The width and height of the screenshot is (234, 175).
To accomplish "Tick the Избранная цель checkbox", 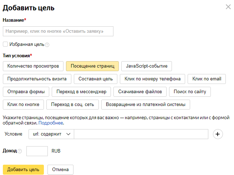I will click(5, 44).
